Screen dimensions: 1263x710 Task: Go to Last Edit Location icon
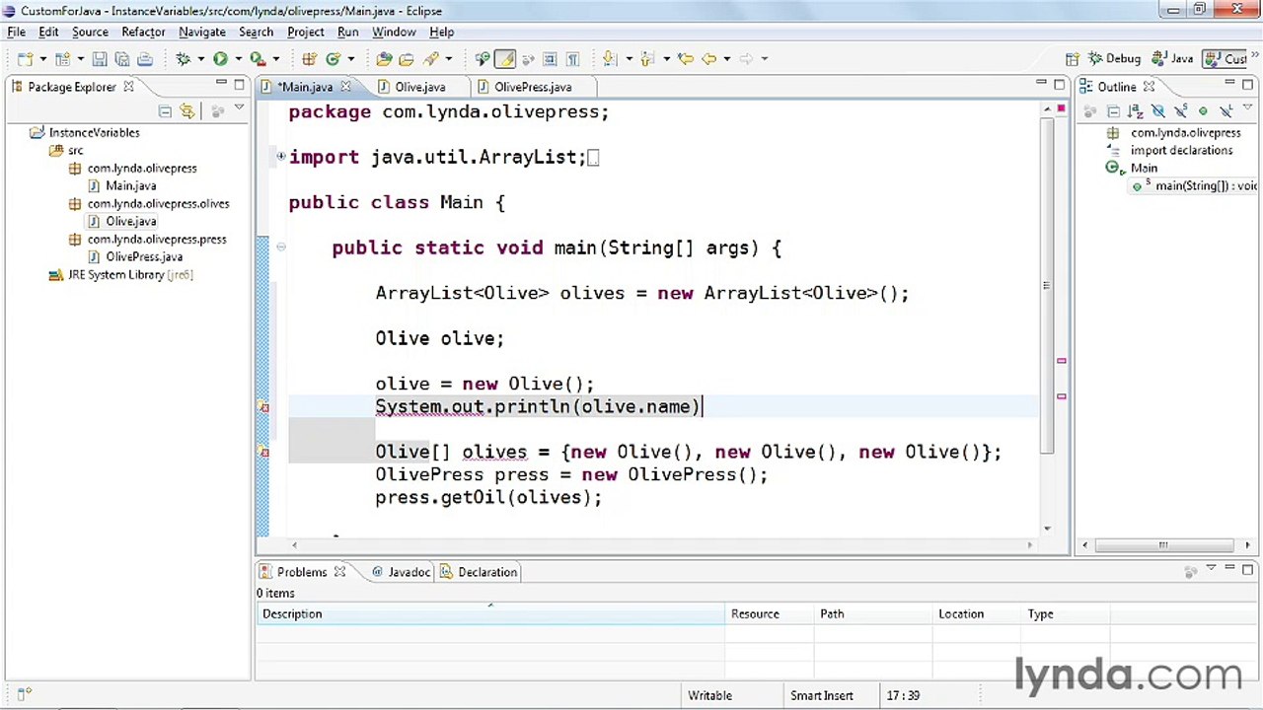(x=687, y=59)
